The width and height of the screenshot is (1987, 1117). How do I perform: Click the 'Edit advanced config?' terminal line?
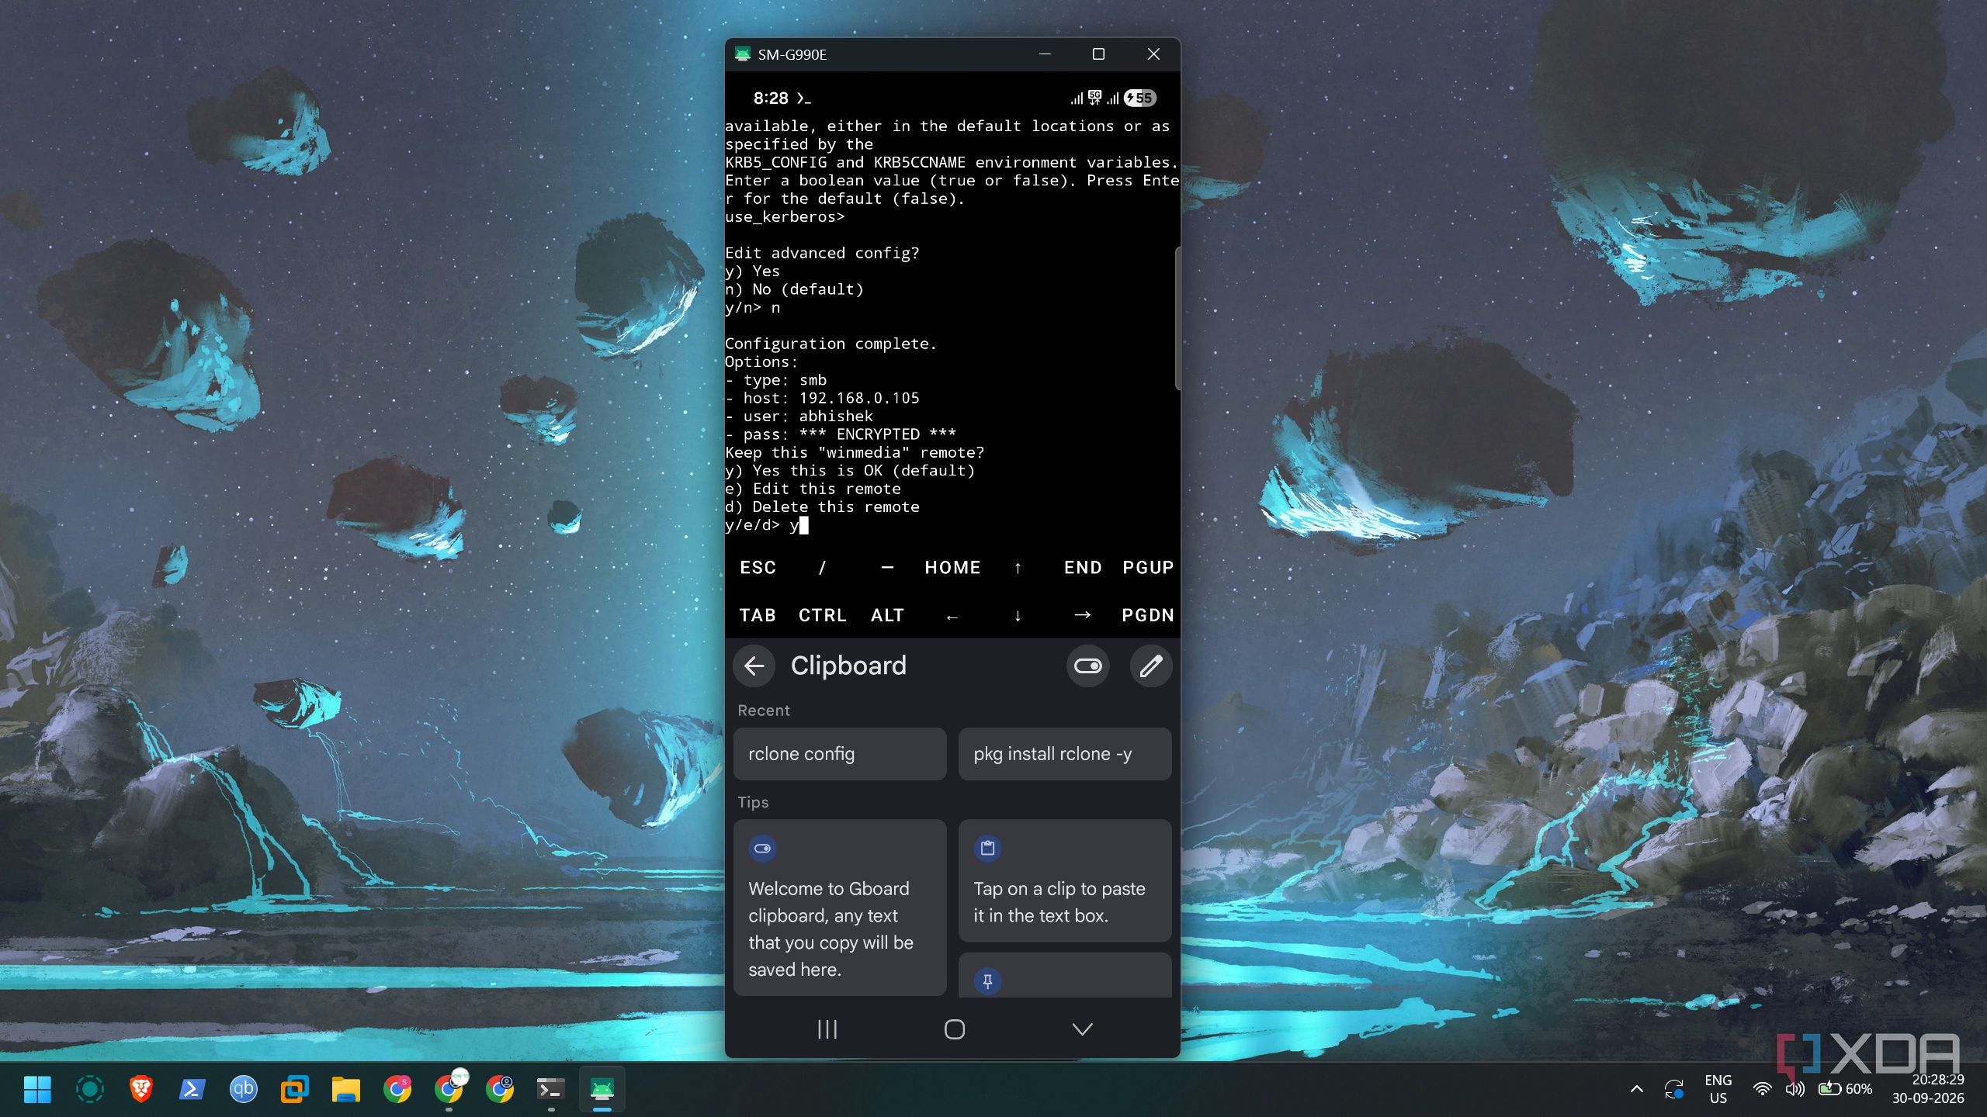(x=822, y=253)
